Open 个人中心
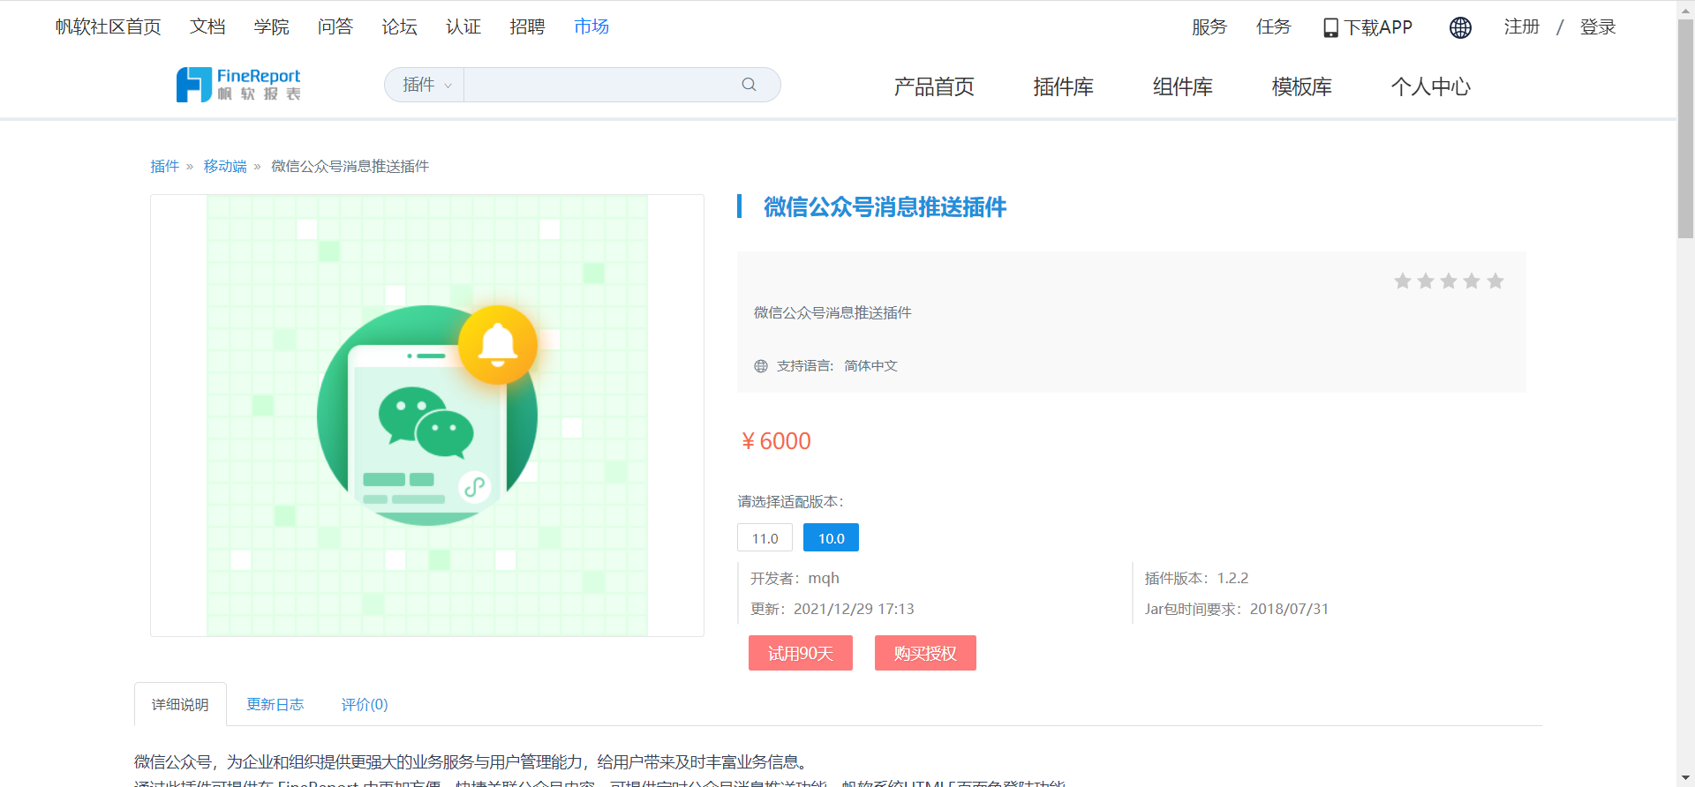Image resolution: width=1695 pixels, height=787 pixels. click(x=1431, y=86)
